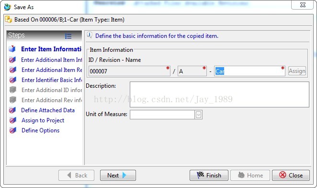Image resolution: width=317 pixels, height=188 pixels.
Task: Click icon beside Enter Additional Item Info step
Action: [12, 60]
